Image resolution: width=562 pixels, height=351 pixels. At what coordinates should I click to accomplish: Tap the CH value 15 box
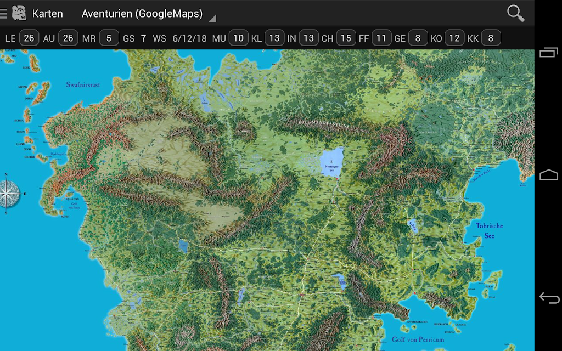346,38
